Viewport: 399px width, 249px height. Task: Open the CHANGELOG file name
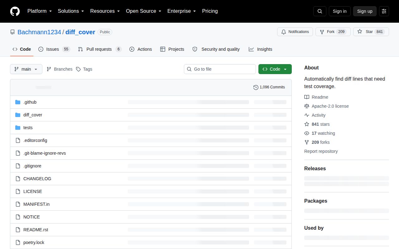pos(37,179)
